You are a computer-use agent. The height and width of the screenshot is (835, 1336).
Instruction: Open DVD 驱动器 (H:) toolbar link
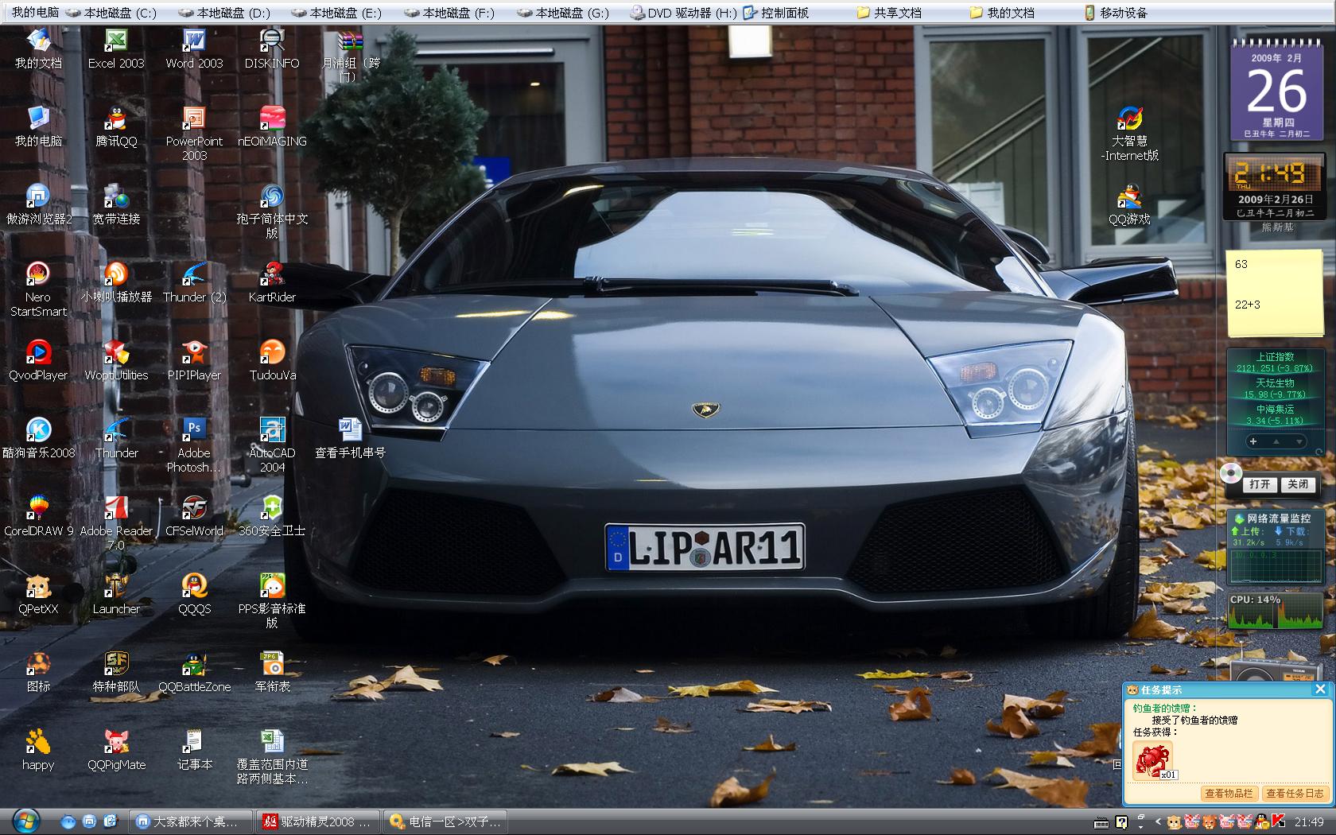(x=683, y=13)
